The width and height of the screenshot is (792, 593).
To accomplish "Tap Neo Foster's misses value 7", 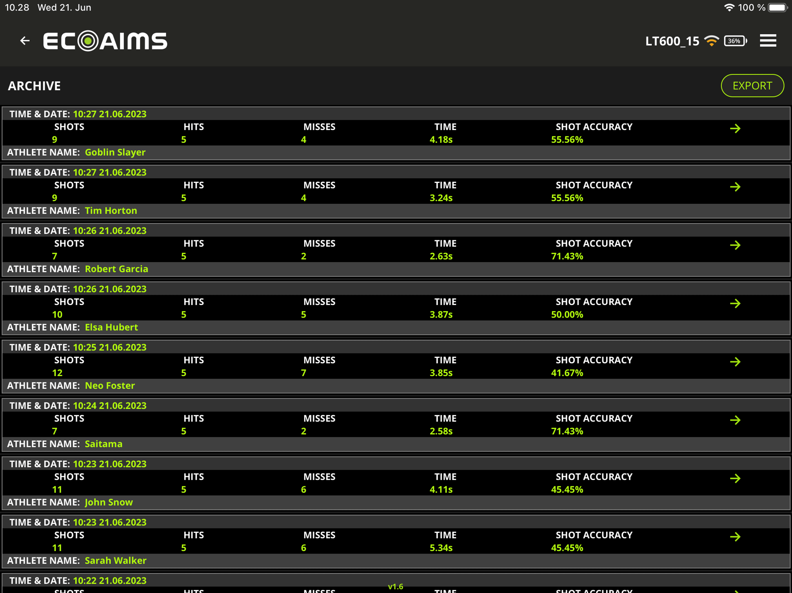I will (304, 373).
